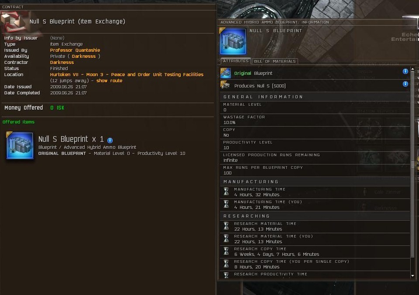Click Darknesss in the Availability row

click(x=84, y=56)
